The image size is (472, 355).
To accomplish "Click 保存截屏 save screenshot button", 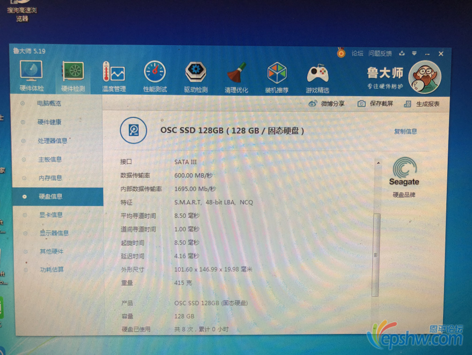I will (375, 104).
